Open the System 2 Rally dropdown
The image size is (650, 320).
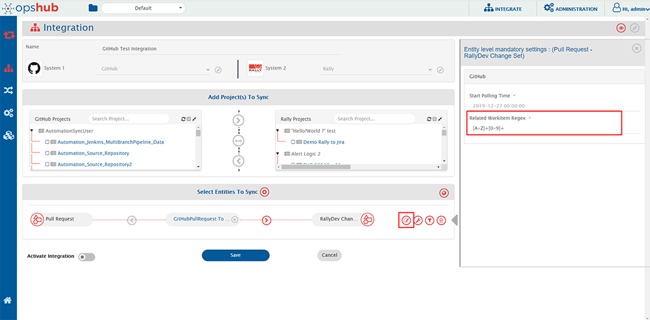430,70
